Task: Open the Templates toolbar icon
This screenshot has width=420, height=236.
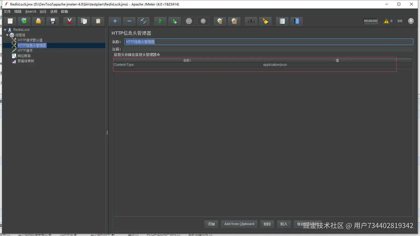Action: click(24, 21)
